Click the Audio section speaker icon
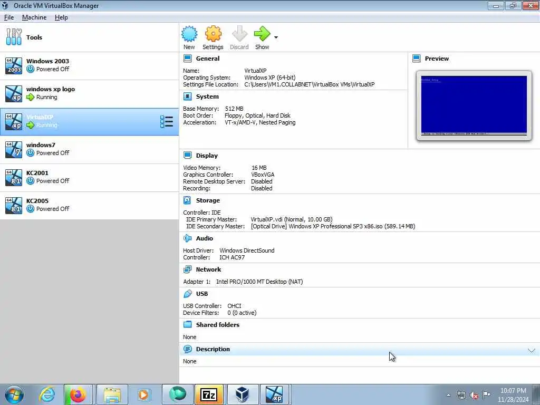Screen dimensions: 540x405 (x=187, y=238)
